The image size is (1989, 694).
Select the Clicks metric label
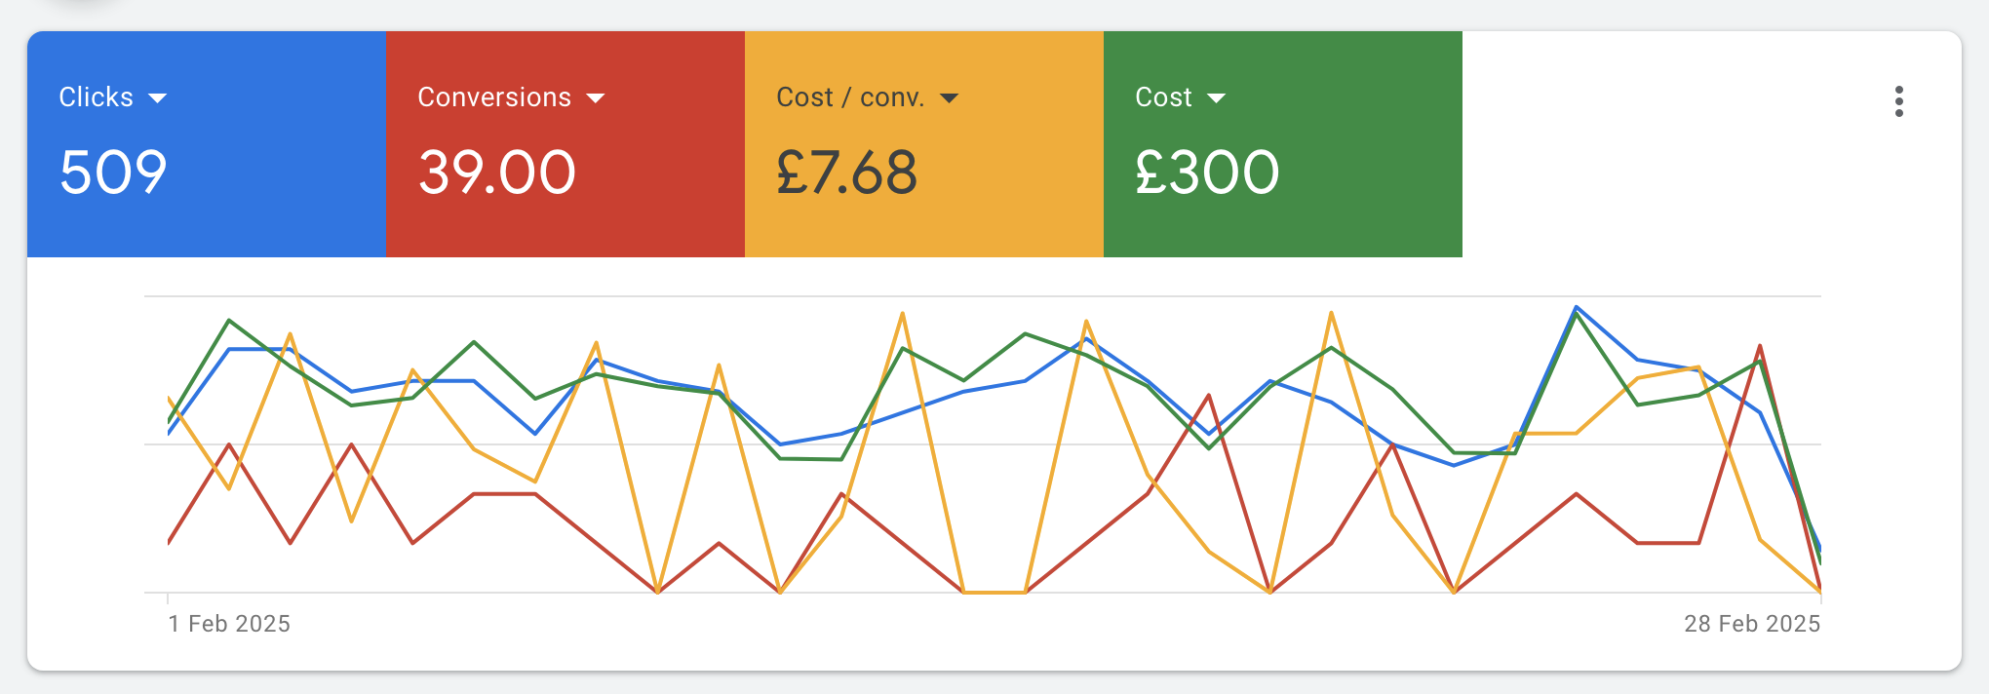pos(96,97)
